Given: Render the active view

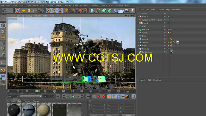Looking at the screenshot, I should click(x=73, y=11).
